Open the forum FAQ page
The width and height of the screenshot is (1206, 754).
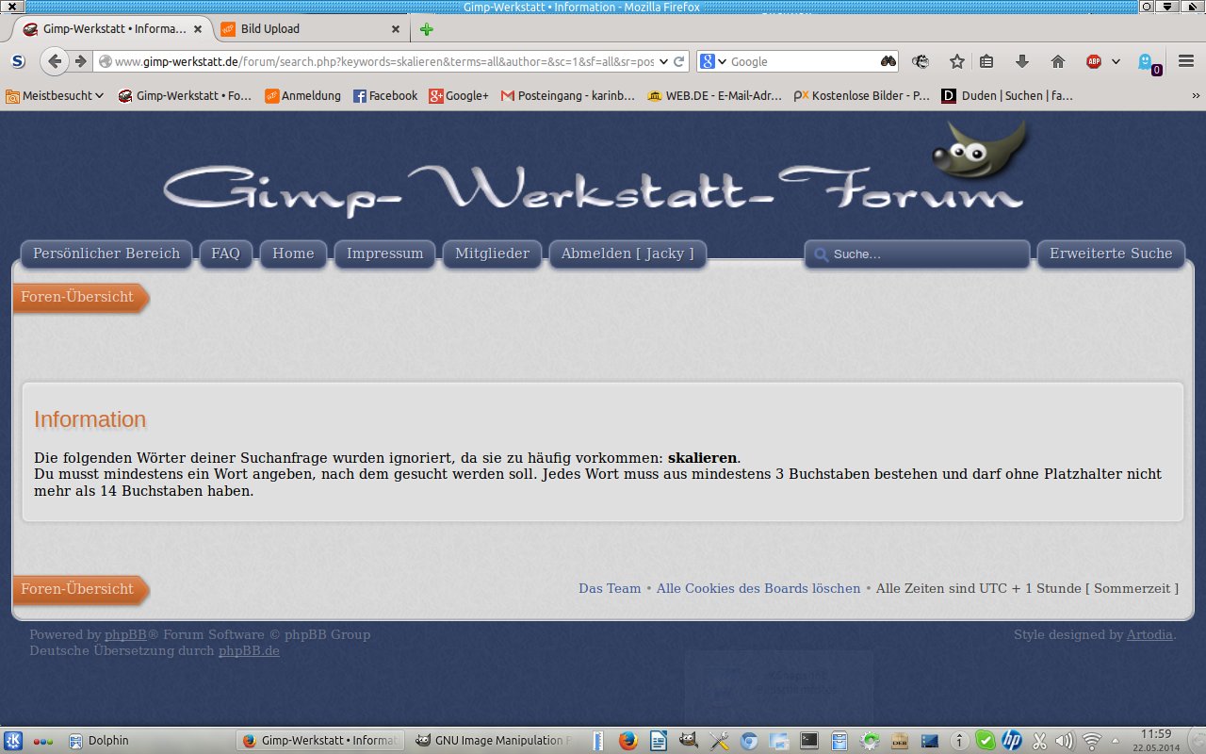click(x=226, y=254)
